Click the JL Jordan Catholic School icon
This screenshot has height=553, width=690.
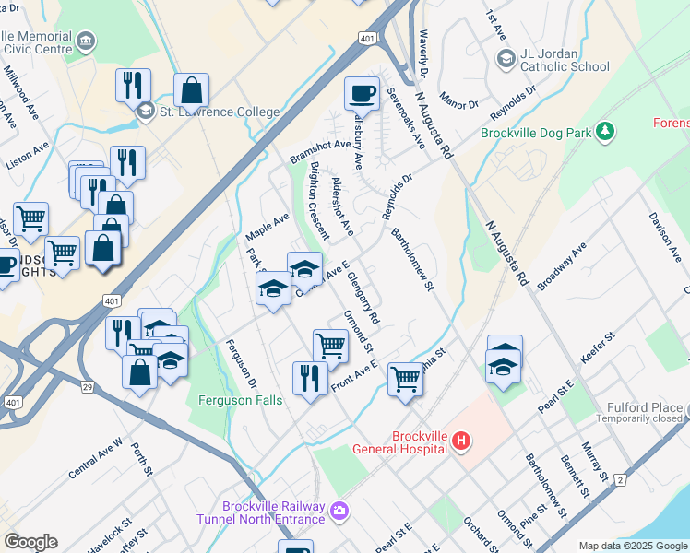pos(506,59)
